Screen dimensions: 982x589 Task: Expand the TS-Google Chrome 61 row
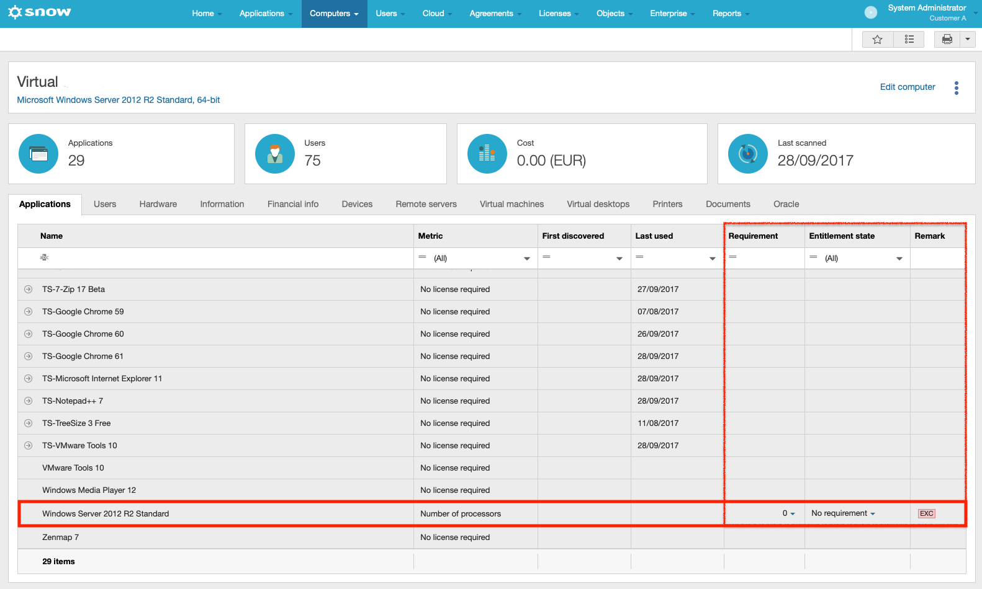pyautogui.click(x=28, y=356)
